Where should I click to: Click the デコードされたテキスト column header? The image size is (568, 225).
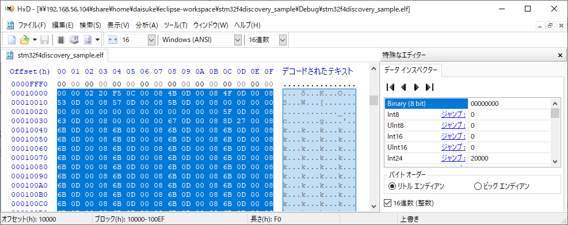318,71
